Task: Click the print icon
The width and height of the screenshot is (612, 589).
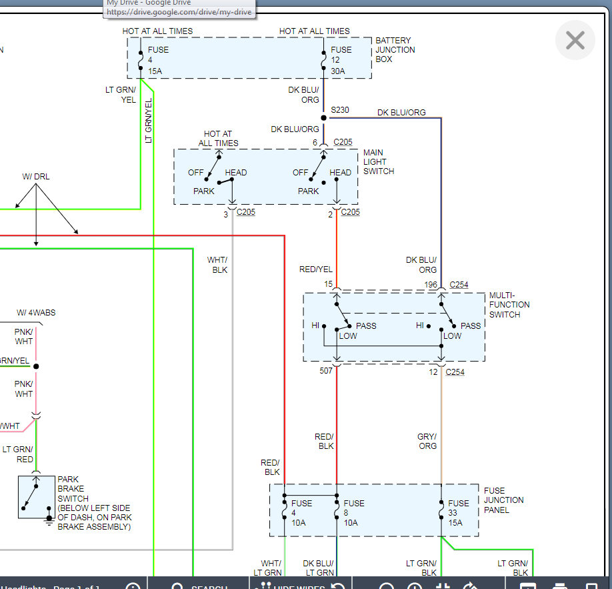Action: point(560,586)
